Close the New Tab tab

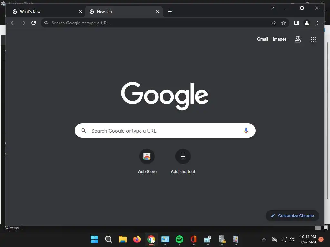coord(157,12)
